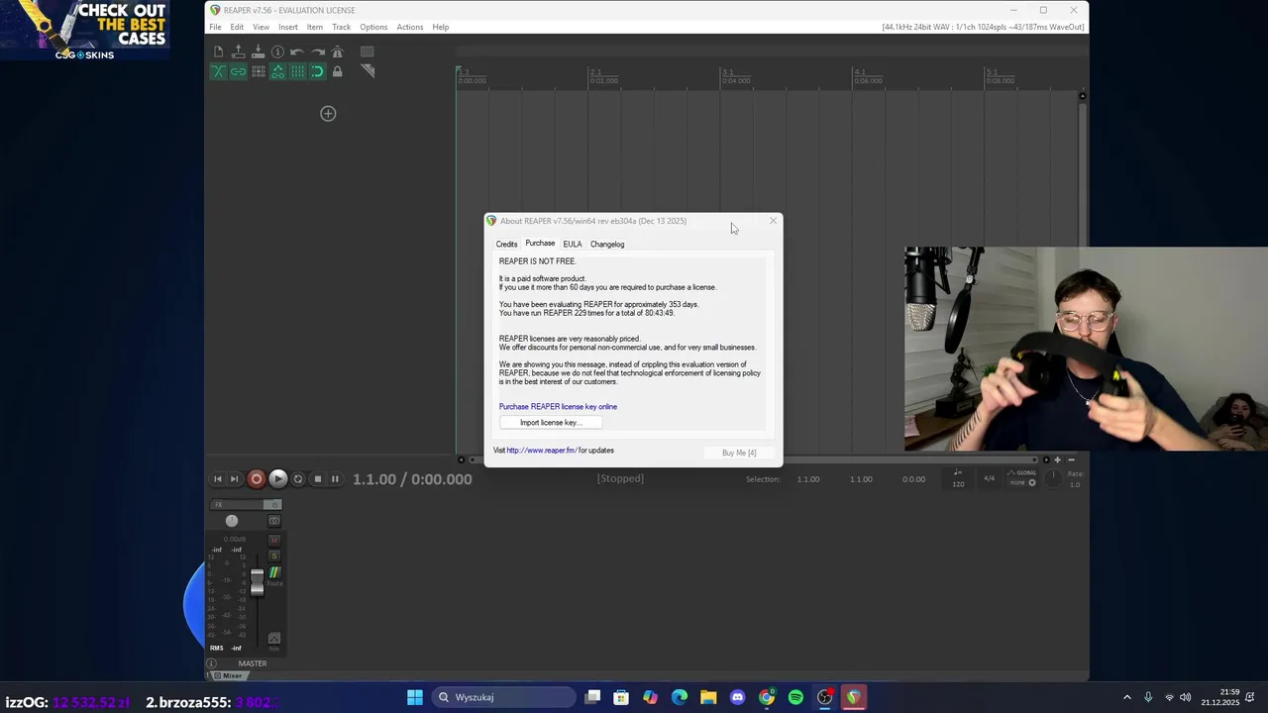Screen dimensions: 1268x713
Task: Mute the master track with M
Action: pos(274,541)
